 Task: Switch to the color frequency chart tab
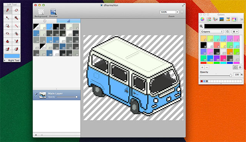pyautogui.click(x=68, y=21)
